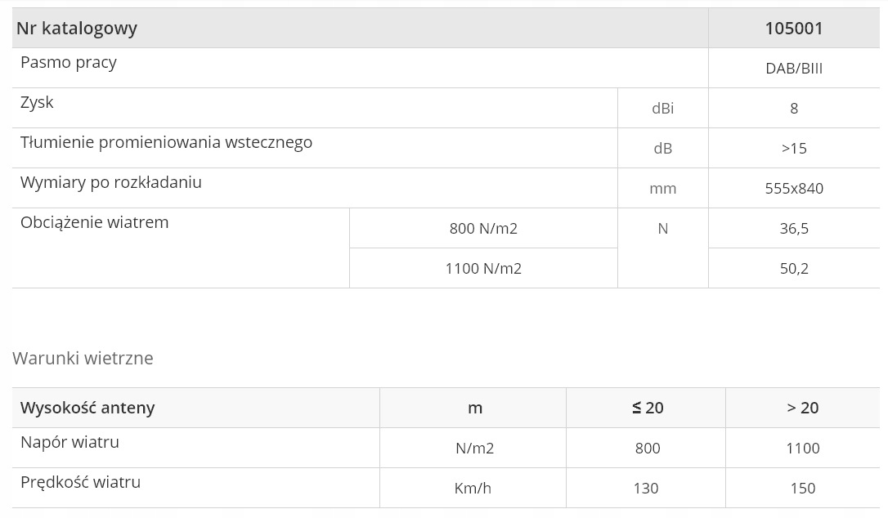Click the Pasmo pracy row label
Image resolution: width=888 pixels, height=518 pixels.
[69, 63]
